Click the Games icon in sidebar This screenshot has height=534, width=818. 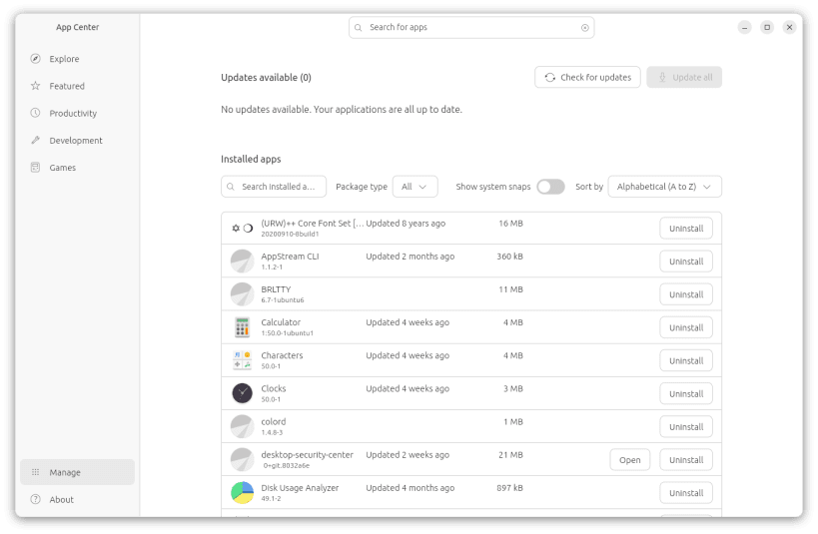(36, 168)
